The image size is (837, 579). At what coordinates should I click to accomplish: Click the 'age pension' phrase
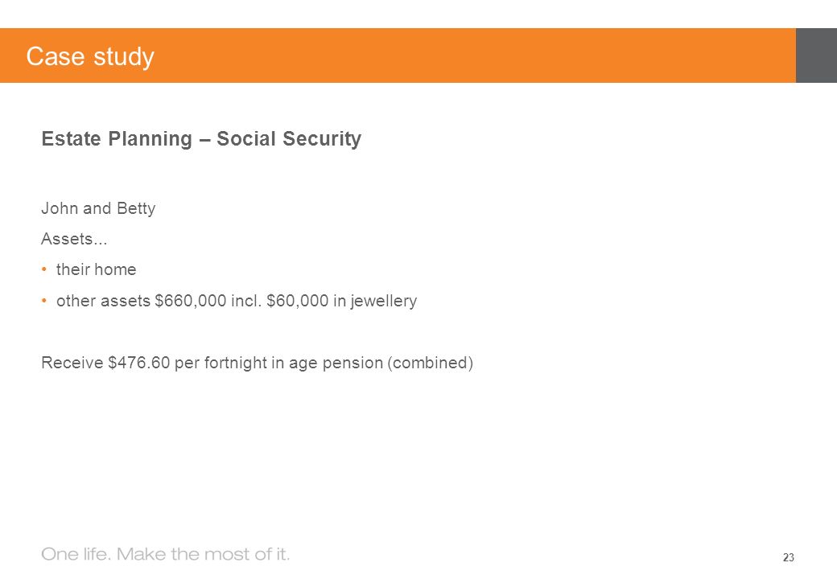[336, 363]
